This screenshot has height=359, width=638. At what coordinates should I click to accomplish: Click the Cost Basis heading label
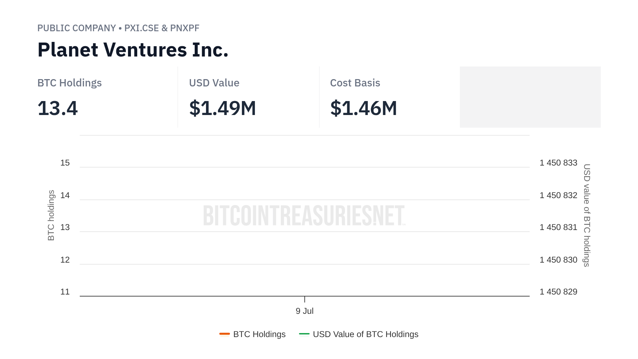355,83
